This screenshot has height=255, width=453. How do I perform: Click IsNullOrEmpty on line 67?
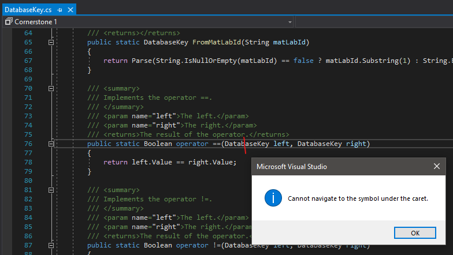[210, 61]
